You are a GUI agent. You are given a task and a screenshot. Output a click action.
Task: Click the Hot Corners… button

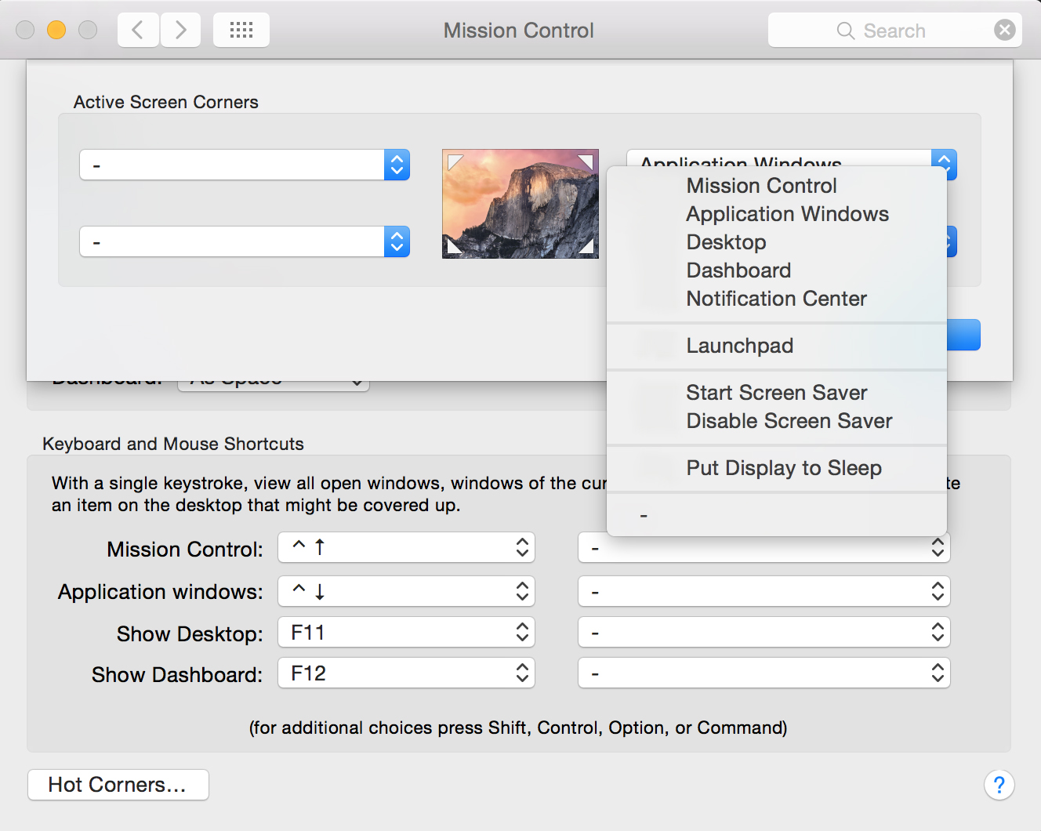pos(118,785)
